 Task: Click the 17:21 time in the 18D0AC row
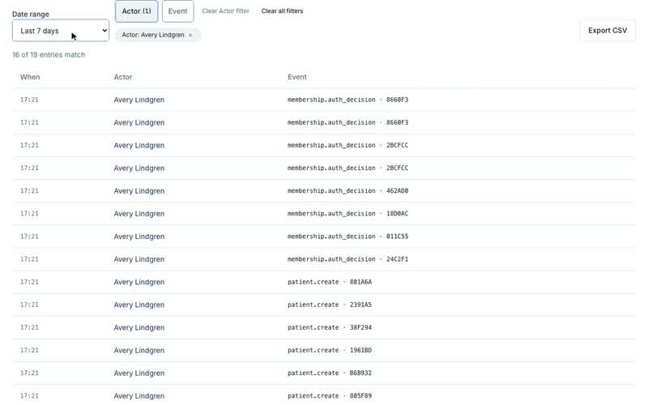tap(29, 214)
